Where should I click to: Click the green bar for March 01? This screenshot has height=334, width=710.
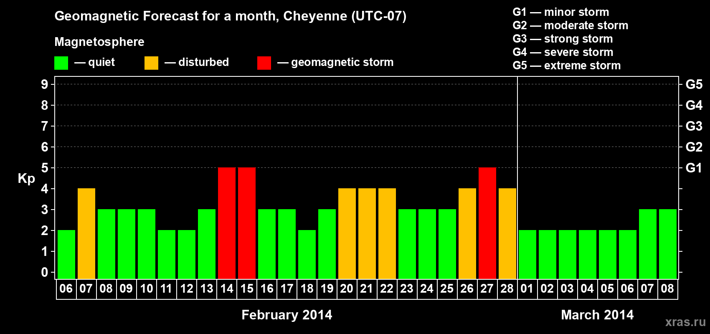pyautogui.click(x=527, y=254)
